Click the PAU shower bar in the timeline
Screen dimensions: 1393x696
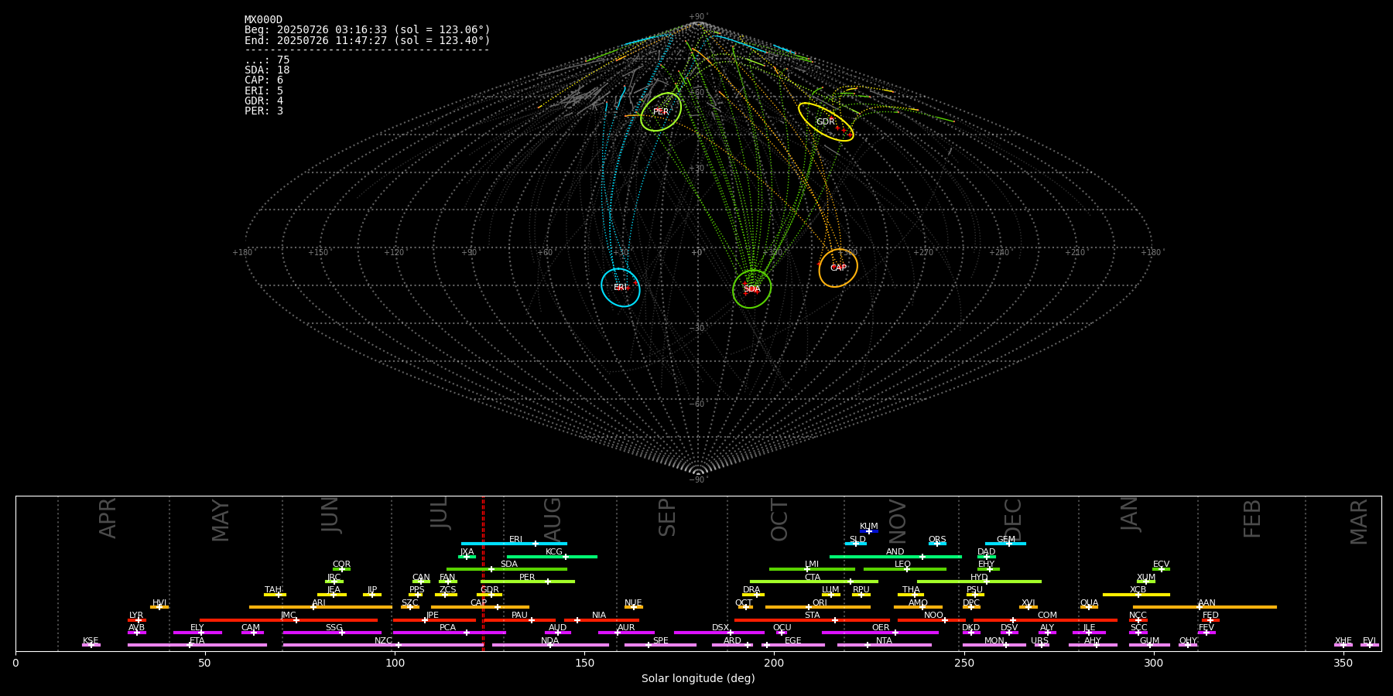pyautogui.click(x=519, y=620)
